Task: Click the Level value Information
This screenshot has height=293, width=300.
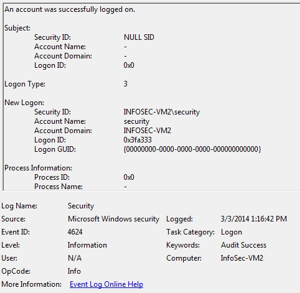Action: [x=87, y=245]
